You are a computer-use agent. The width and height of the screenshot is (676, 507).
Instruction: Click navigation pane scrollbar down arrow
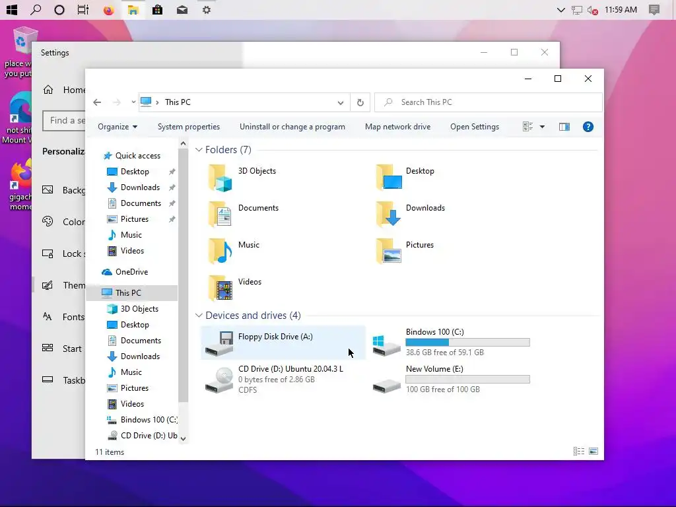point(184,439)
